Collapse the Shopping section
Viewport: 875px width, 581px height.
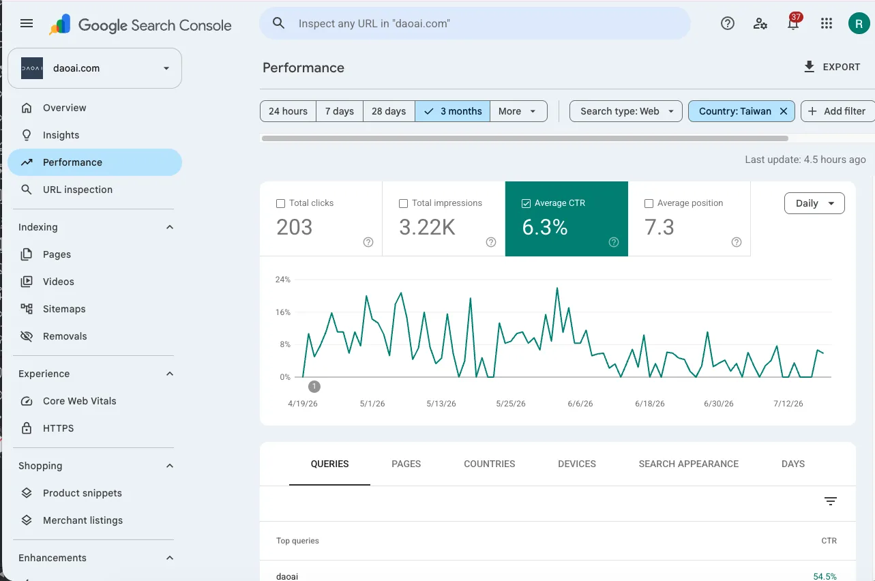pos(170,466)
